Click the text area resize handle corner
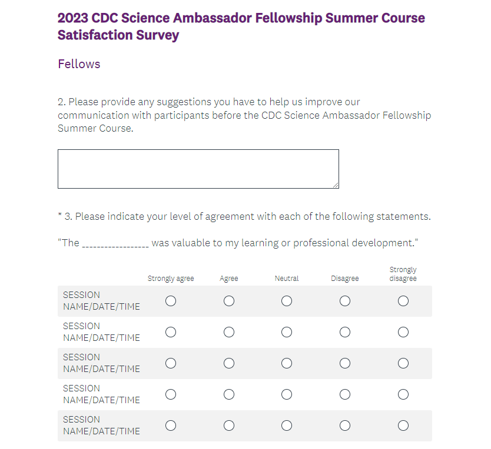The image size is (491, 449). click(x=336, y=185)
